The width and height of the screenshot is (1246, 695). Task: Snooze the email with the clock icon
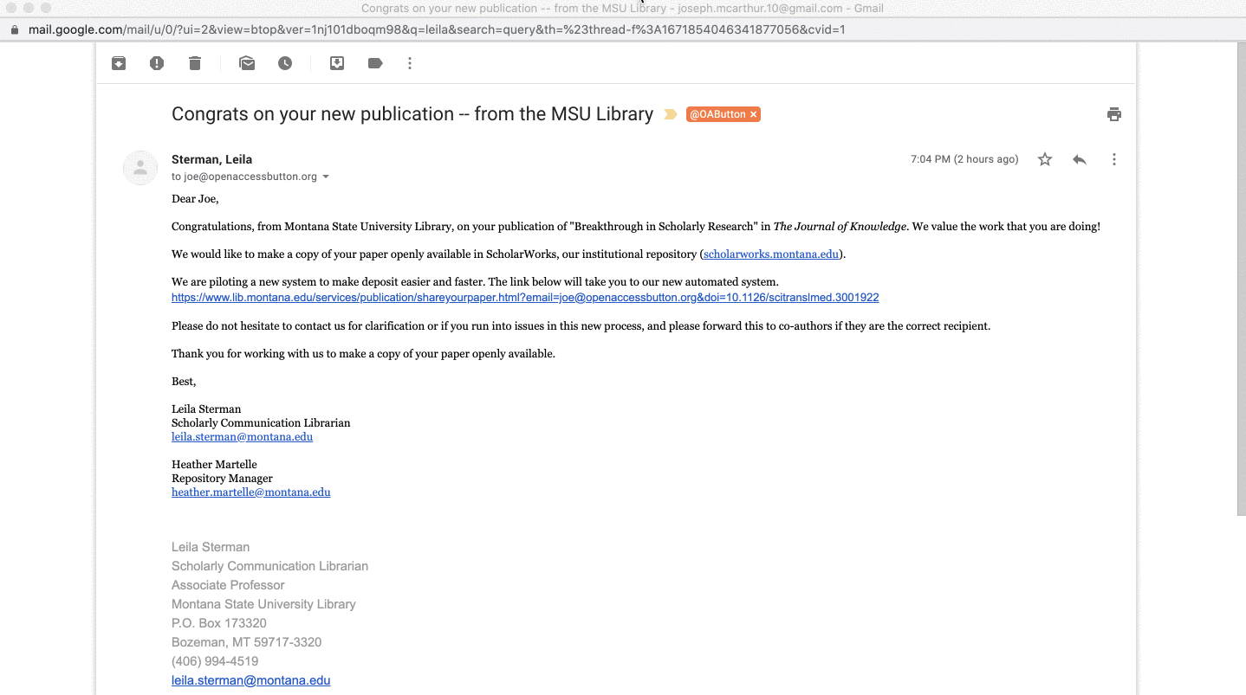[285, 63]
